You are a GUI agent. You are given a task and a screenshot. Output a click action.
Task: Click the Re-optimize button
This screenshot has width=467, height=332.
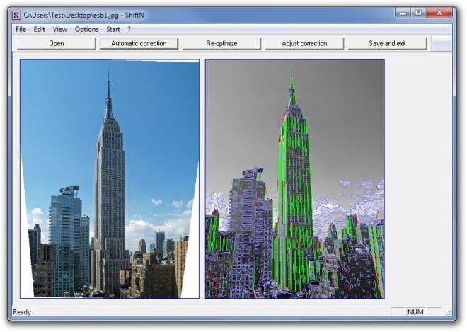(221, 43)
